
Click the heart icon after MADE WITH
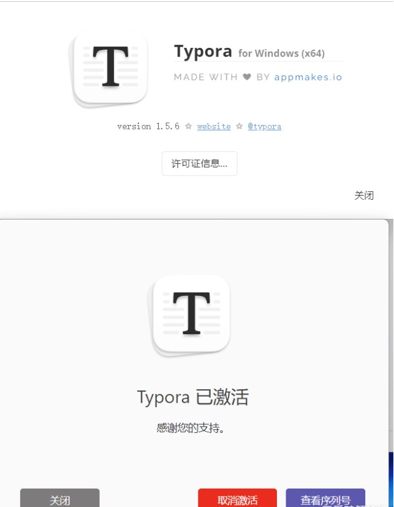pos(247,77)
